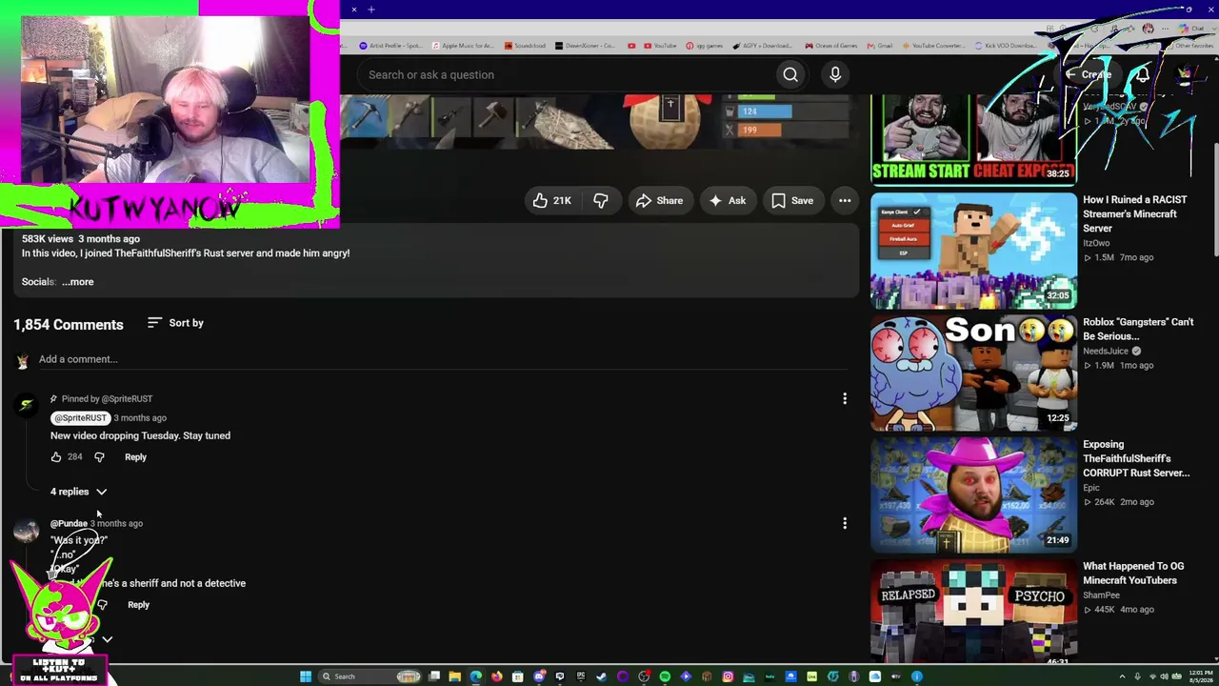Click the YouTube search magnifier button
Screen dimensions: 1219x686
(790, 74)
